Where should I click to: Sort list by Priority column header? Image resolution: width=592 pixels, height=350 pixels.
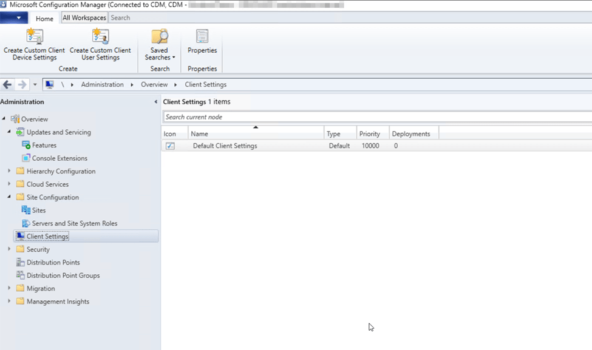click(370, 134)
